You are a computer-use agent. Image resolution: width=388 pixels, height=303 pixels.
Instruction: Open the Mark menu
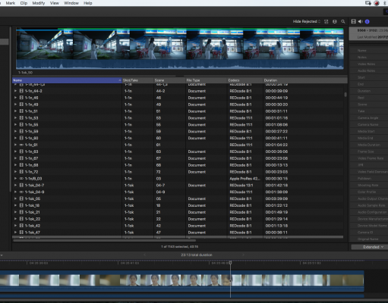pos(11,3)
